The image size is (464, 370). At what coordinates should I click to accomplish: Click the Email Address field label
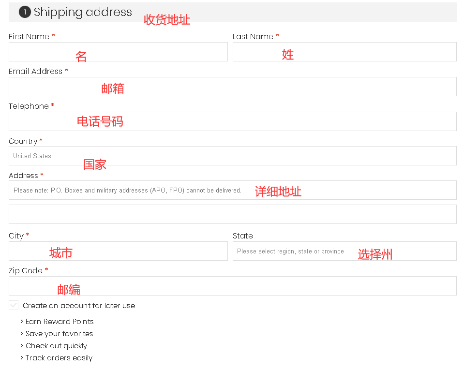click(x=35, y=71)
